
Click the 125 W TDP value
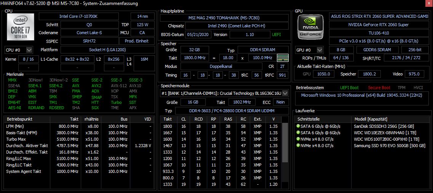[142, 25]
